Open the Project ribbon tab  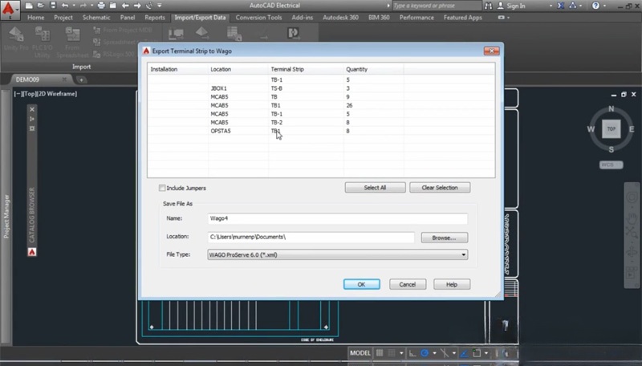pos(63,18)
